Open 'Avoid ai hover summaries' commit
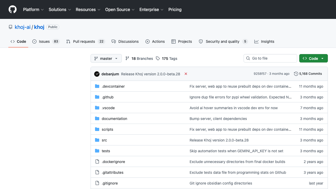Screen dimensions: 336x189 click(234, 108)
